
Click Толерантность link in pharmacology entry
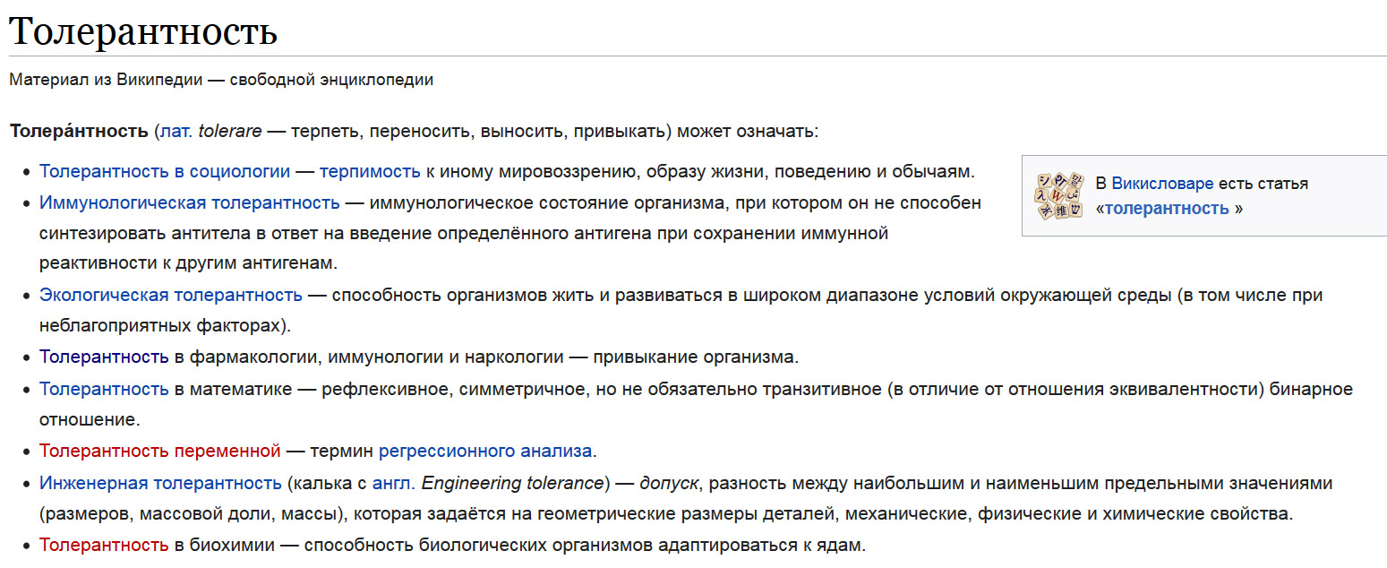click(104, 357)
